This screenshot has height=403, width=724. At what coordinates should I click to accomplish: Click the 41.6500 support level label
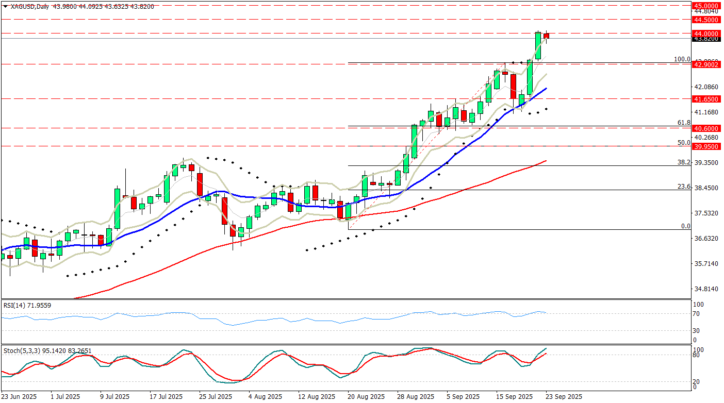tap(706, 98)
